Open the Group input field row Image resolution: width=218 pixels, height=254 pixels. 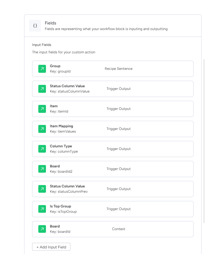[x=113, y=69]
